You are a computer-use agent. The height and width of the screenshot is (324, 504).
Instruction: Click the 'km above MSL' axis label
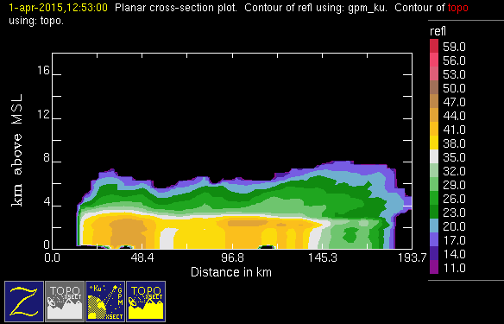coord(16,150)
